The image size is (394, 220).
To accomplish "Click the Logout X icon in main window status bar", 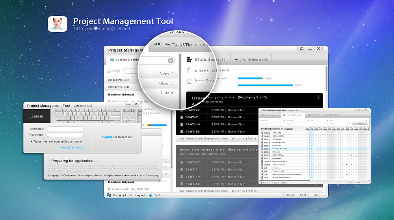I will click(x=131, y=195).
